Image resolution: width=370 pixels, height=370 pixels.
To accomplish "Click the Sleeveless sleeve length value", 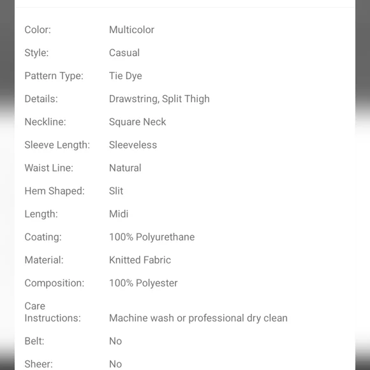I will click(133, 145).
